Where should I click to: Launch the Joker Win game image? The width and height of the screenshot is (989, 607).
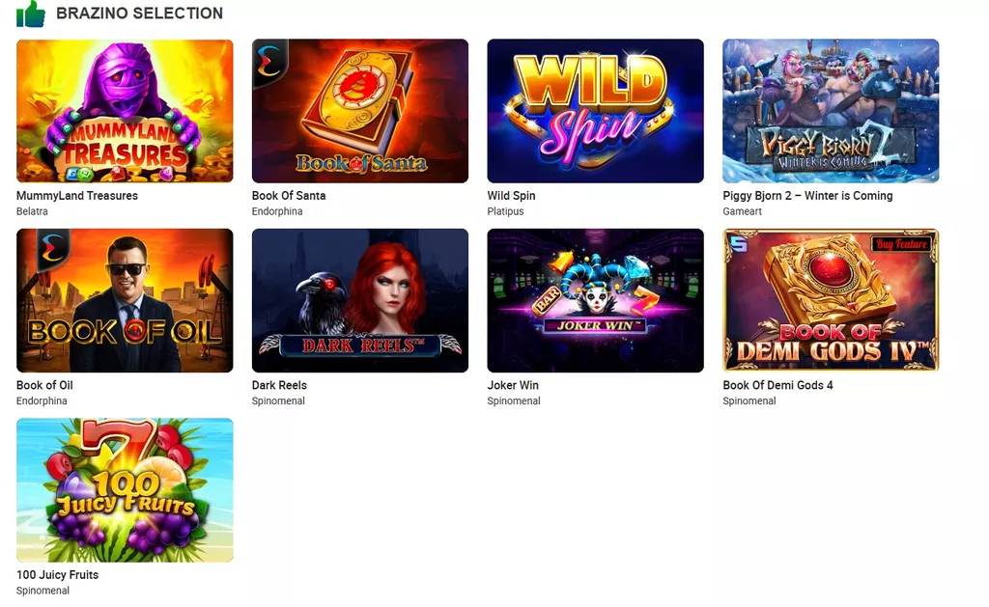tap(595, 301)
